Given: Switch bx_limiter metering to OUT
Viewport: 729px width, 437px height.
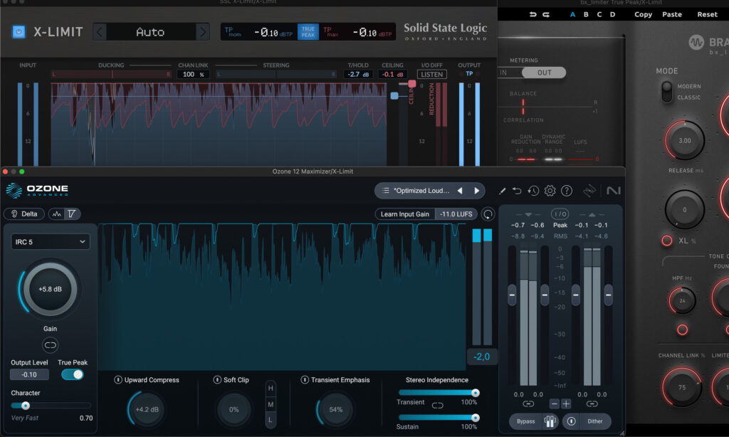Looking at the screenshot, I should point(544,73).
